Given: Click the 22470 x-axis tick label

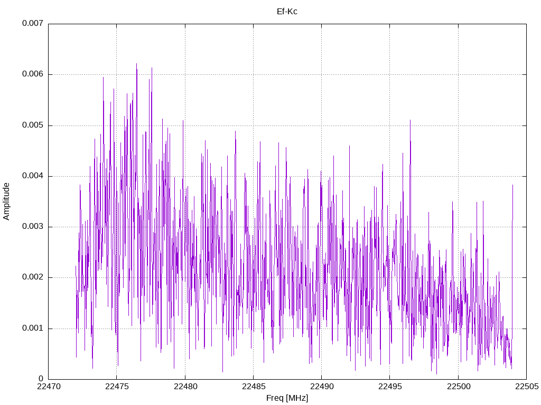Looking at the screenshot, I should (x=49, y=387).
